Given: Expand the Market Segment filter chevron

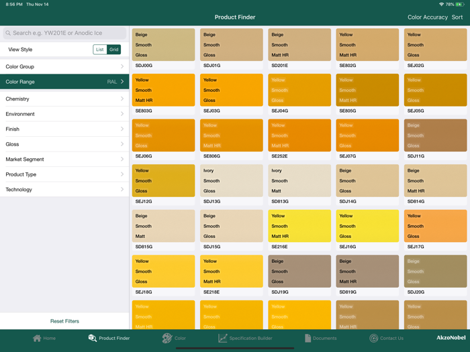Looking at the screenshot, I should point(122,159).
